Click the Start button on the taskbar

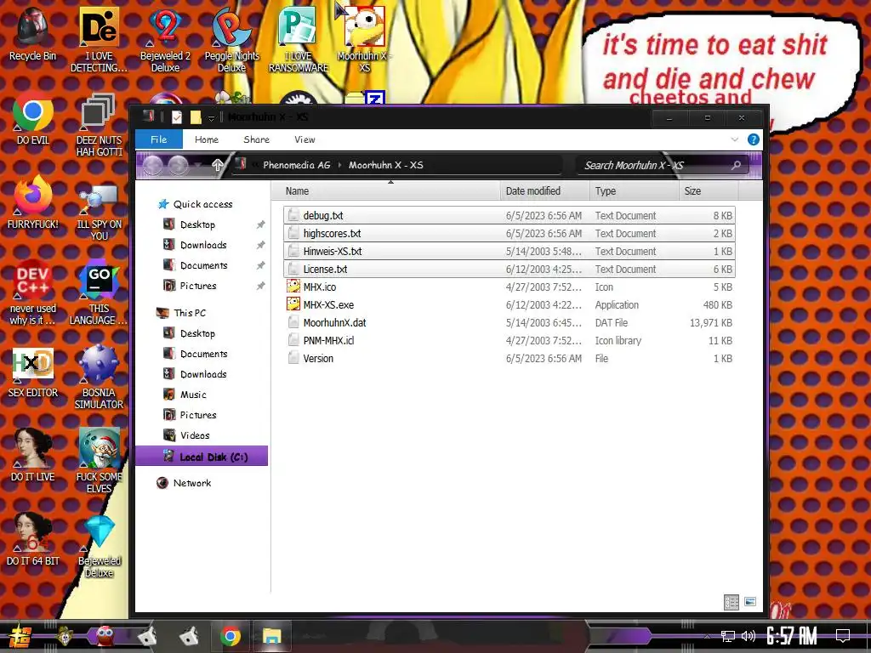click(20, 636)
